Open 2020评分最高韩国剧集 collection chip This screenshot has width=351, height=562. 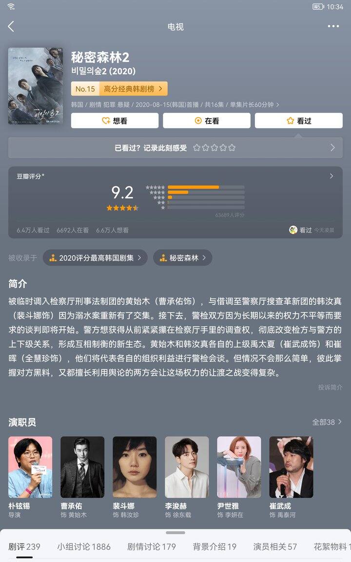click(x=95, y=258)
